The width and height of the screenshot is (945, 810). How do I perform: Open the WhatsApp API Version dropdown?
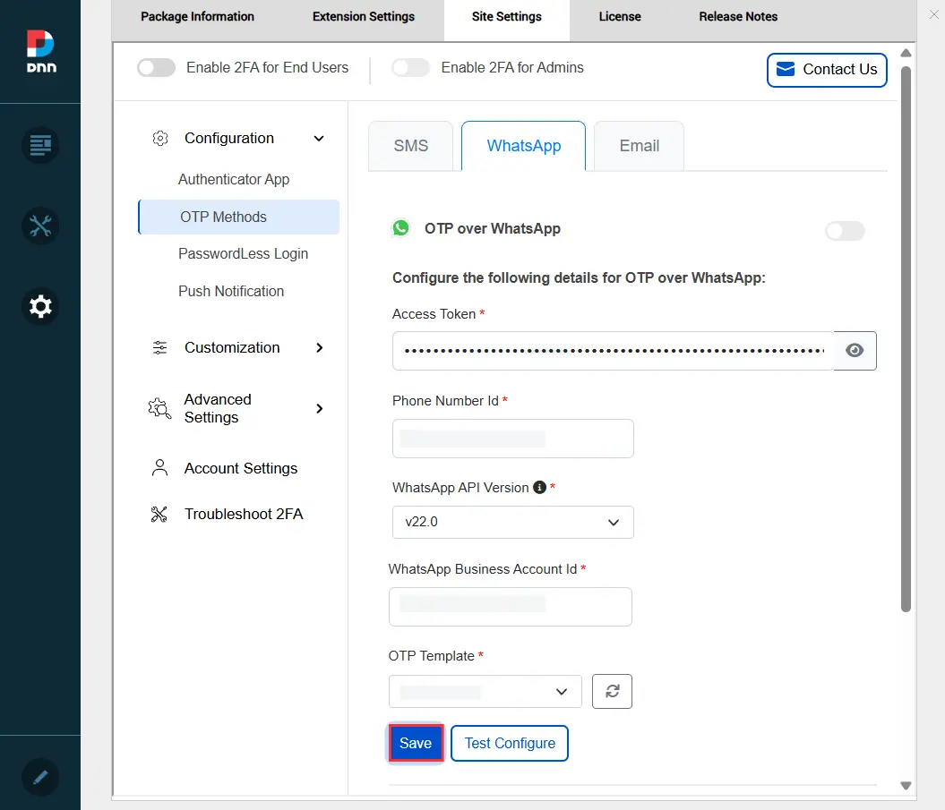(513, 522)
